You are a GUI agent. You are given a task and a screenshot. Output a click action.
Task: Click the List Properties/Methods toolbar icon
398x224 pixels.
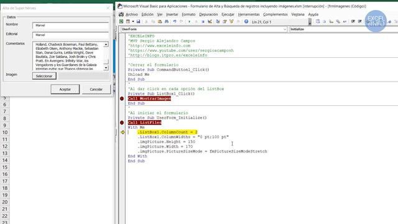pos(318,22)
